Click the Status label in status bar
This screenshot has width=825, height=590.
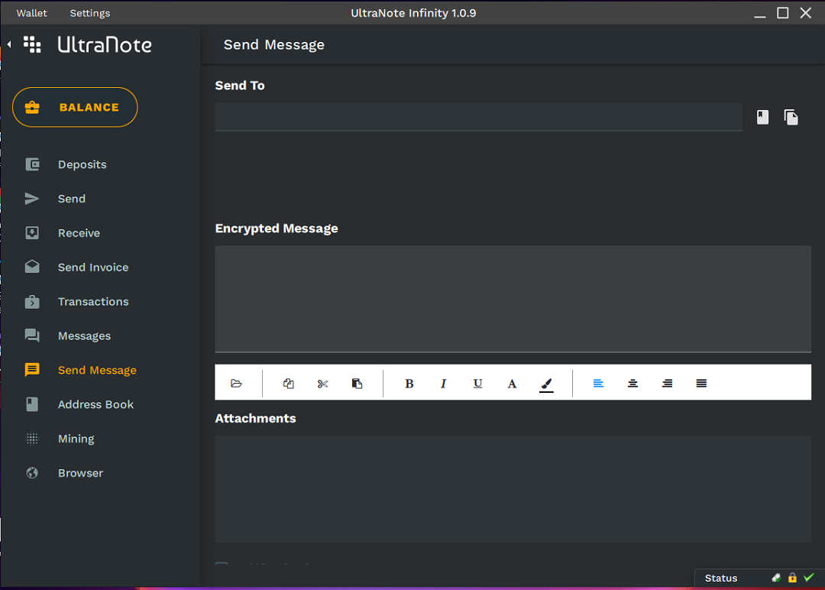(721, 578)
